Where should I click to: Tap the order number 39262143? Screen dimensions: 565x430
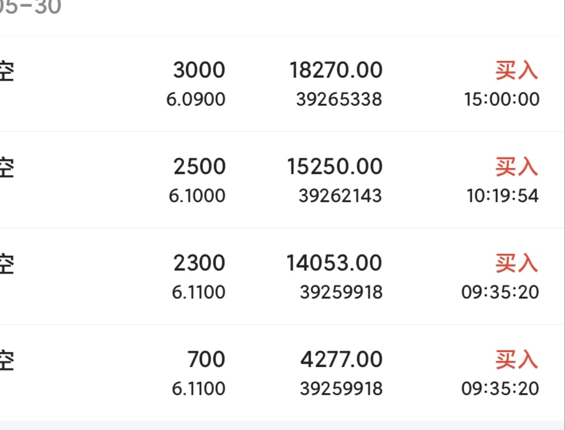340,196
